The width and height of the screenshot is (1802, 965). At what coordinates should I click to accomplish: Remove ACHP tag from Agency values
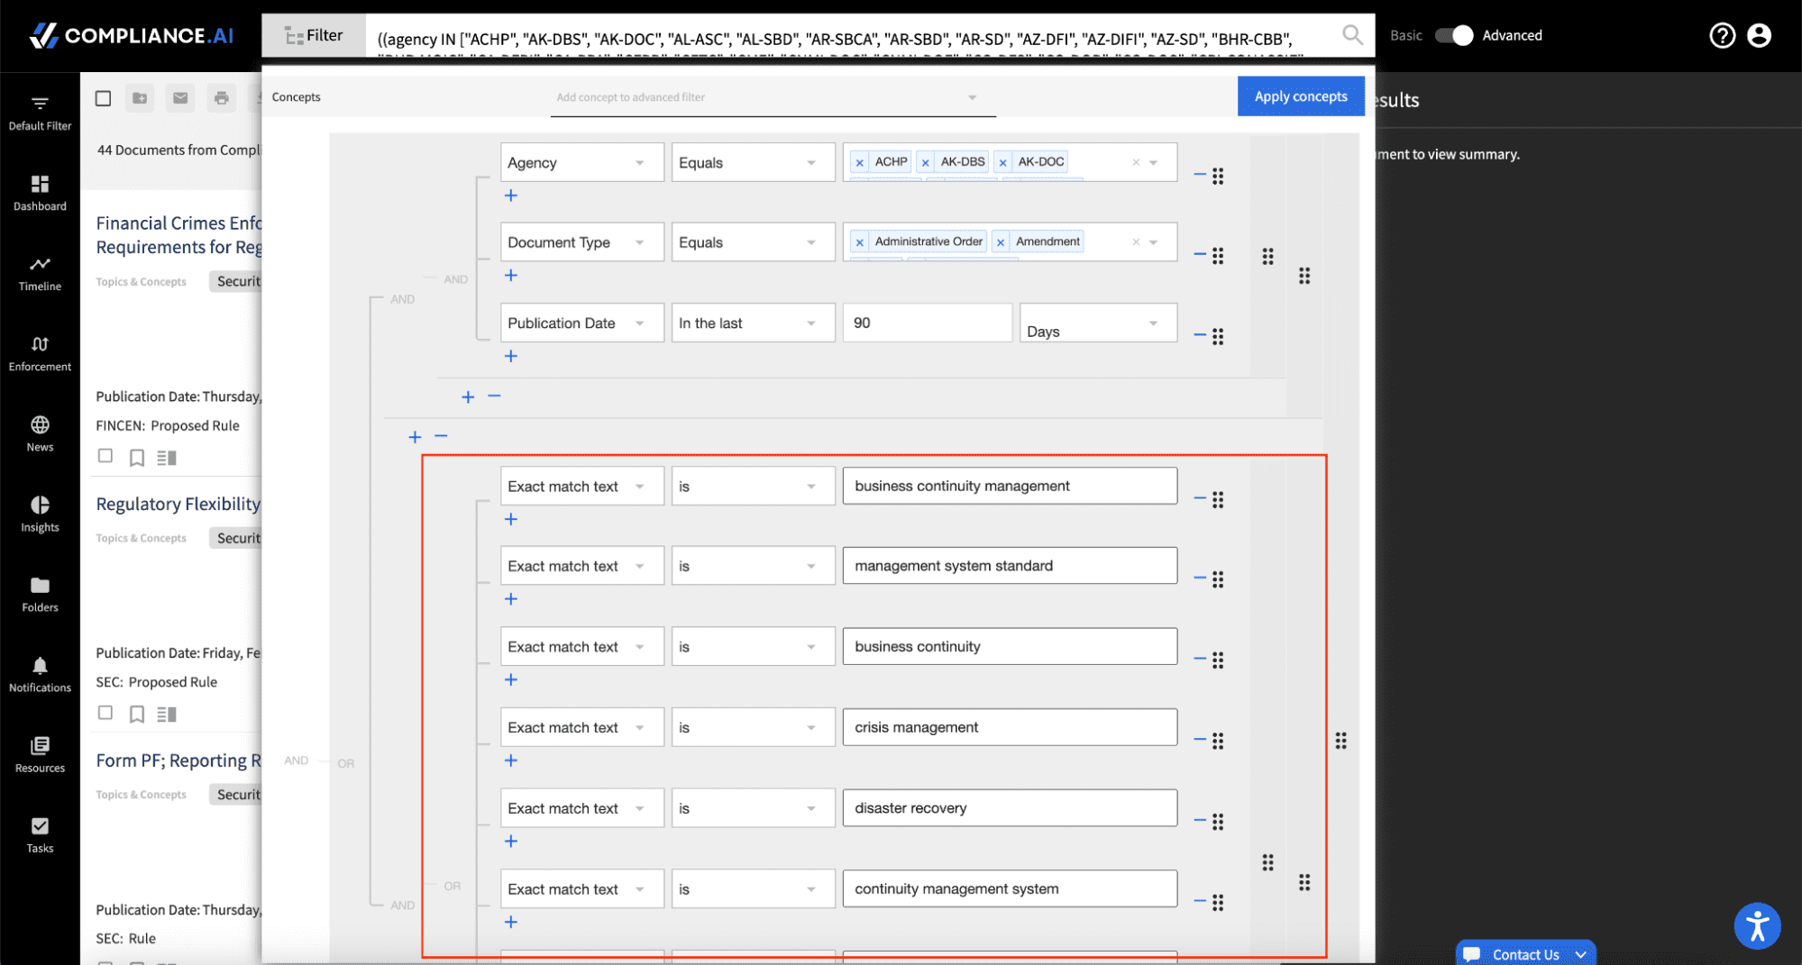pyautogui.click(x=860, y=162)
